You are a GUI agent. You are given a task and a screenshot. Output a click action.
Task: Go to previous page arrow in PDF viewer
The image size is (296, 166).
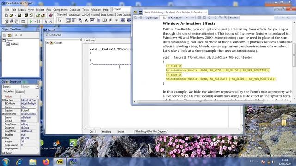[187, 18]
